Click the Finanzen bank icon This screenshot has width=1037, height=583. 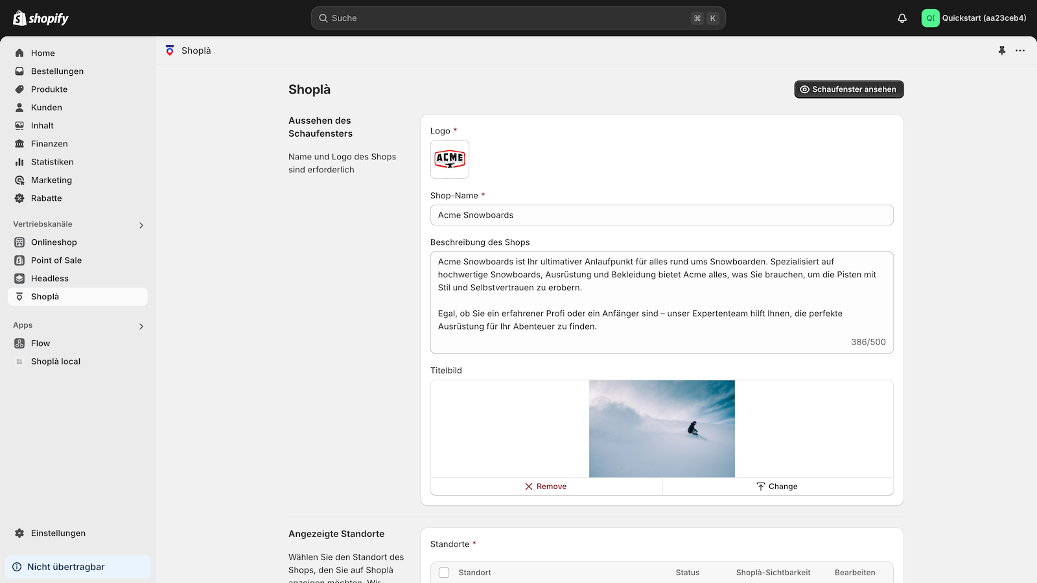coord(19,144)
